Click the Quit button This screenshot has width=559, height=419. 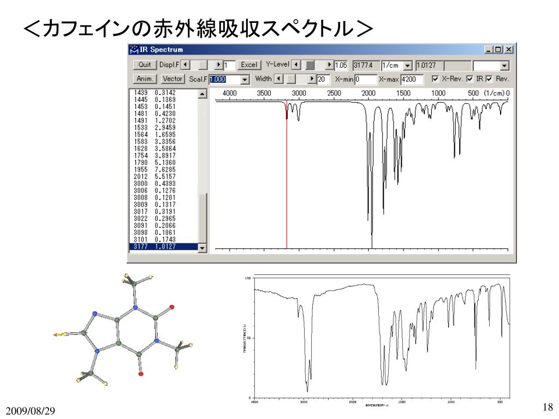[x=144, y=65]
